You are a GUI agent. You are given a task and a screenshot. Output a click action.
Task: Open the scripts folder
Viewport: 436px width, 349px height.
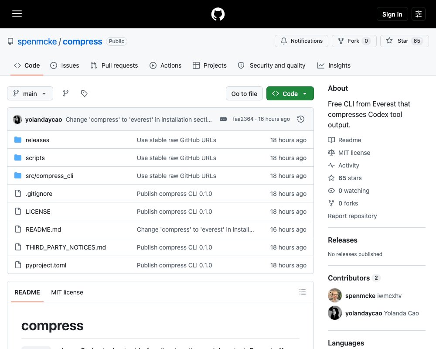pyautogui.click(x=35, y=158)
